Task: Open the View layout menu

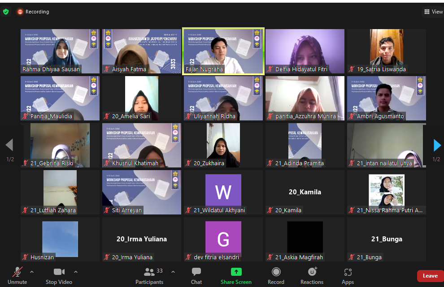Action: [433, 12]
